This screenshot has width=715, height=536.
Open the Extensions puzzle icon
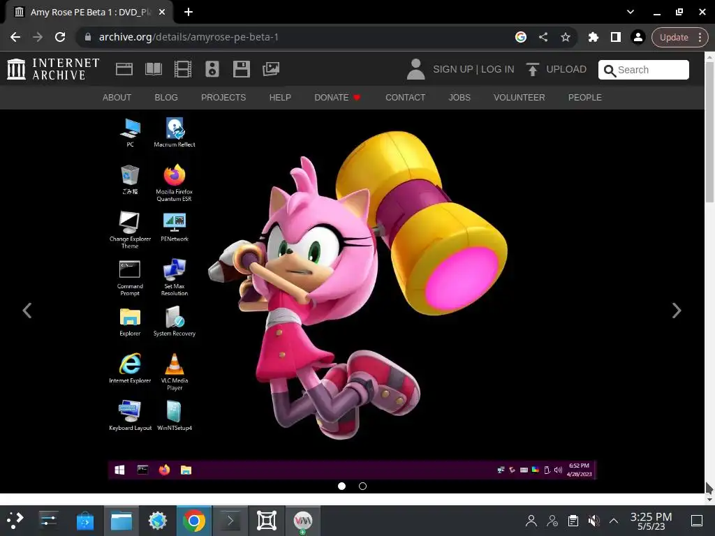[x=594, y=37]
